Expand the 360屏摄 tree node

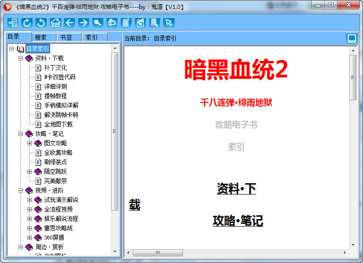(30, 238)
